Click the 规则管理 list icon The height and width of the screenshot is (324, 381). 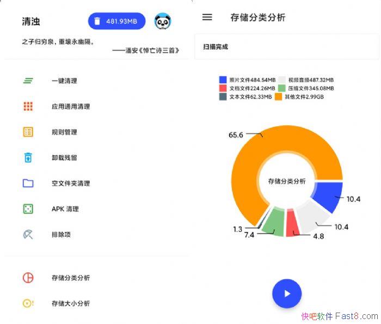coord(28,132)
